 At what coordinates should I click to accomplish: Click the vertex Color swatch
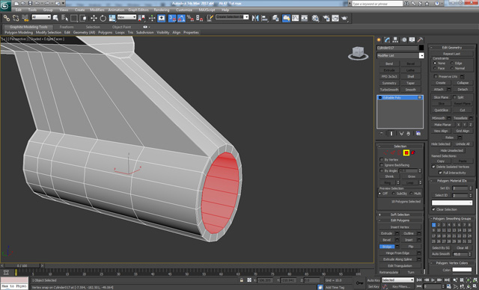(462, 270)
